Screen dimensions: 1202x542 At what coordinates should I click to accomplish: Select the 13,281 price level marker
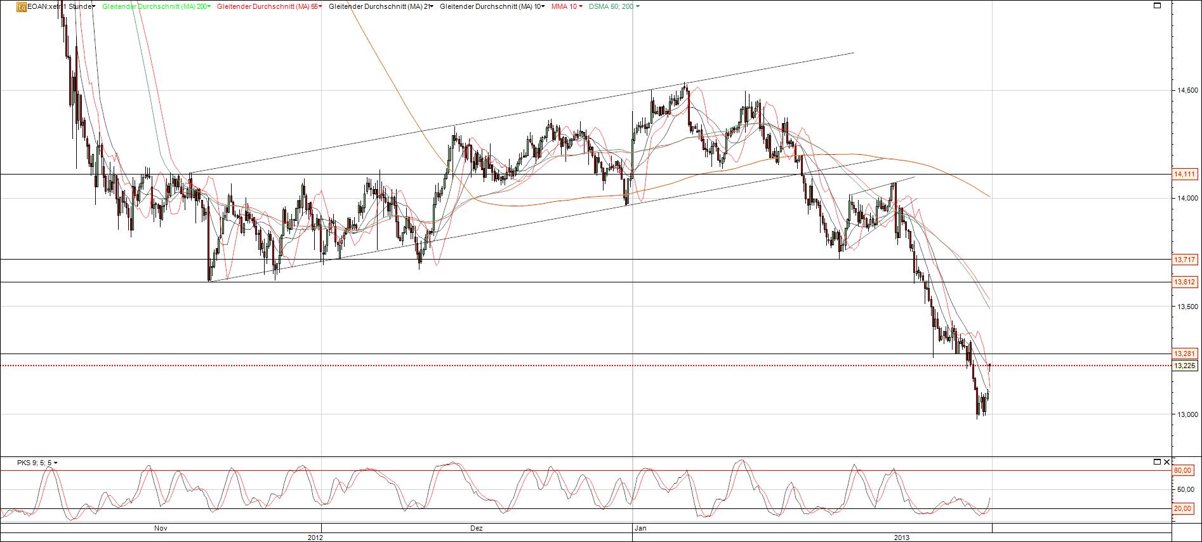tap(1185, 354)
